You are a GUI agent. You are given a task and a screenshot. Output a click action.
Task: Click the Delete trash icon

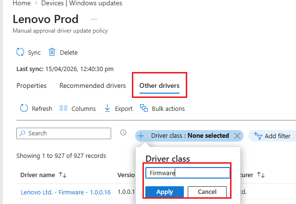tap(52, 52)
